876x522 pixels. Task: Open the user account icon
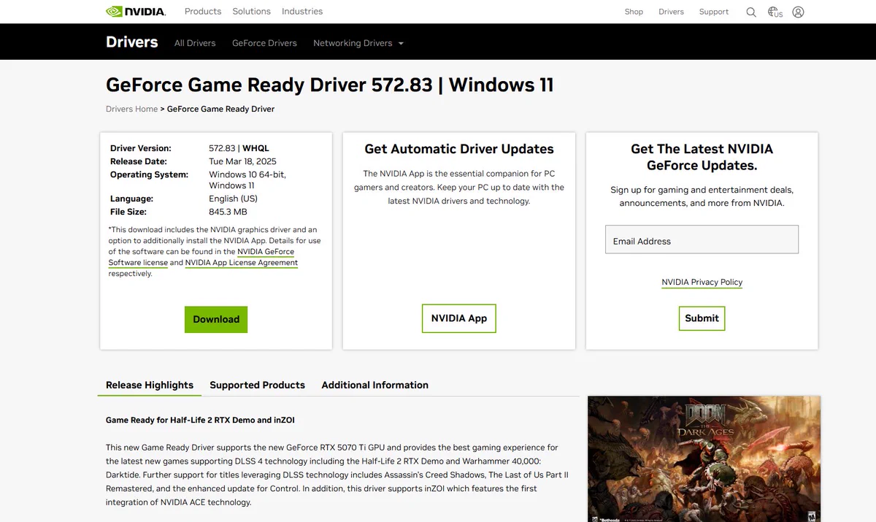click(798, 12)
